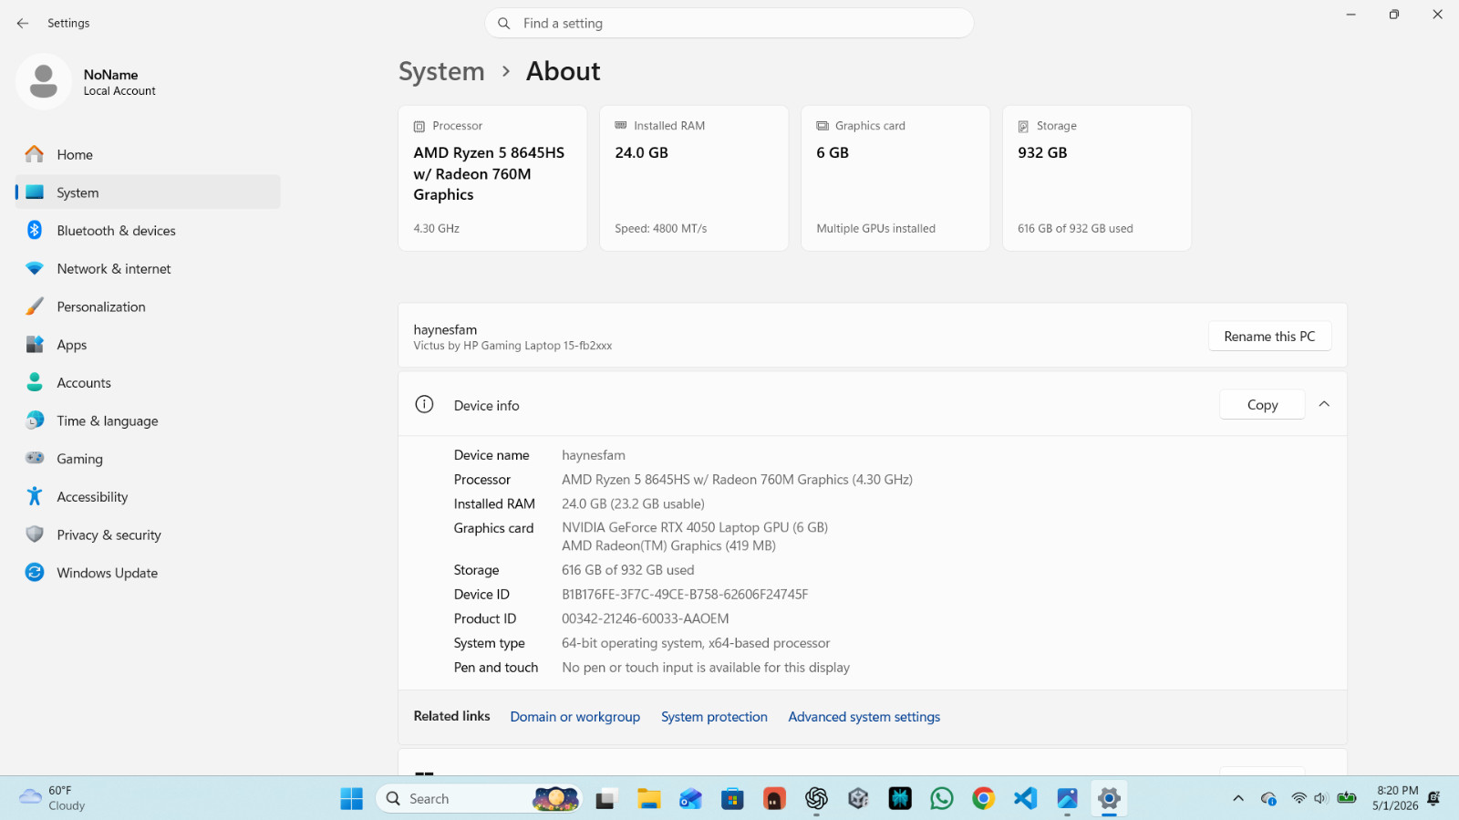This screenshot has height=820, width=1459.
Task: Open the Wi-Fi network tray icon
Action: point(1299,799)
